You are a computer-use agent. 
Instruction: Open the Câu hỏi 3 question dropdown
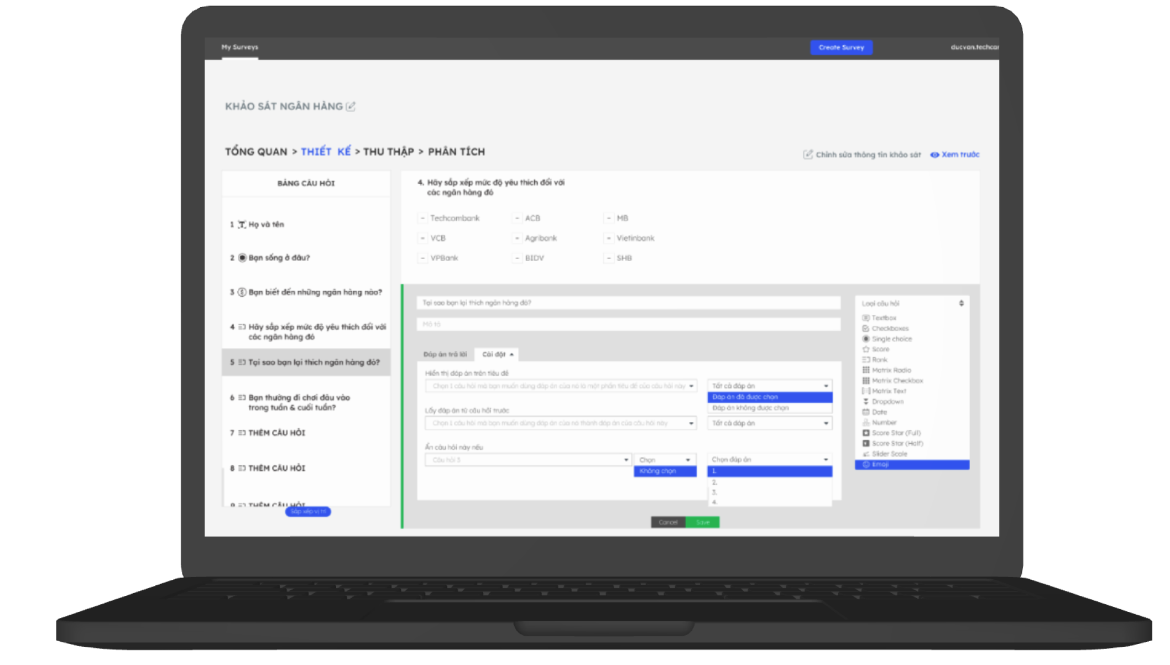527,460
